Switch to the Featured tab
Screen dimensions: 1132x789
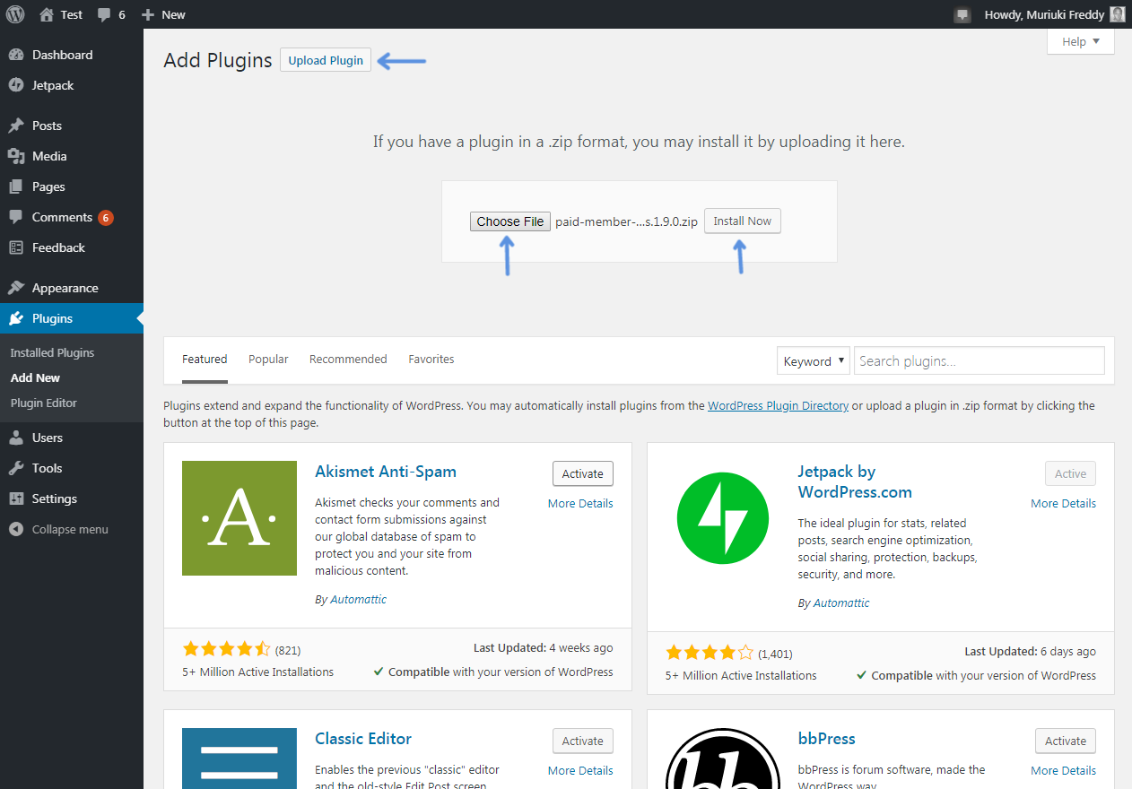205,359
